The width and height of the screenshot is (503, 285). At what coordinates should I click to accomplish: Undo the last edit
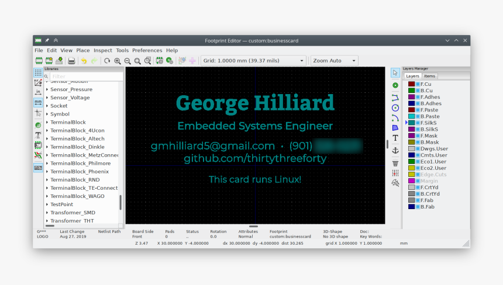[x=84, y=61]
